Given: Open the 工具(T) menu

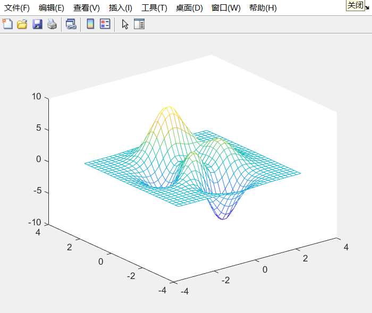Looking at the screenshot, I should 154,8.
